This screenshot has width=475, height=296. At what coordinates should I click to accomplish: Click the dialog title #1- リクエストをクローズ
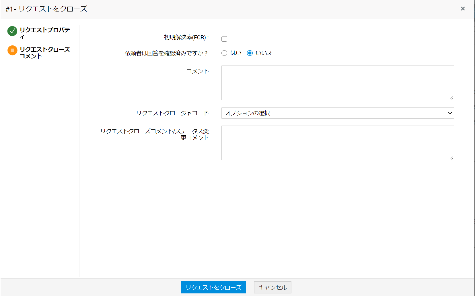[x=46, y=9]
